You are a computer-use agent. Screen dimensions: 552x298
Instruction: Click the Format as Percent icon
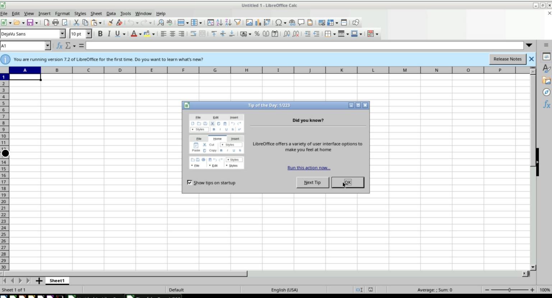[x=257, y=34]
